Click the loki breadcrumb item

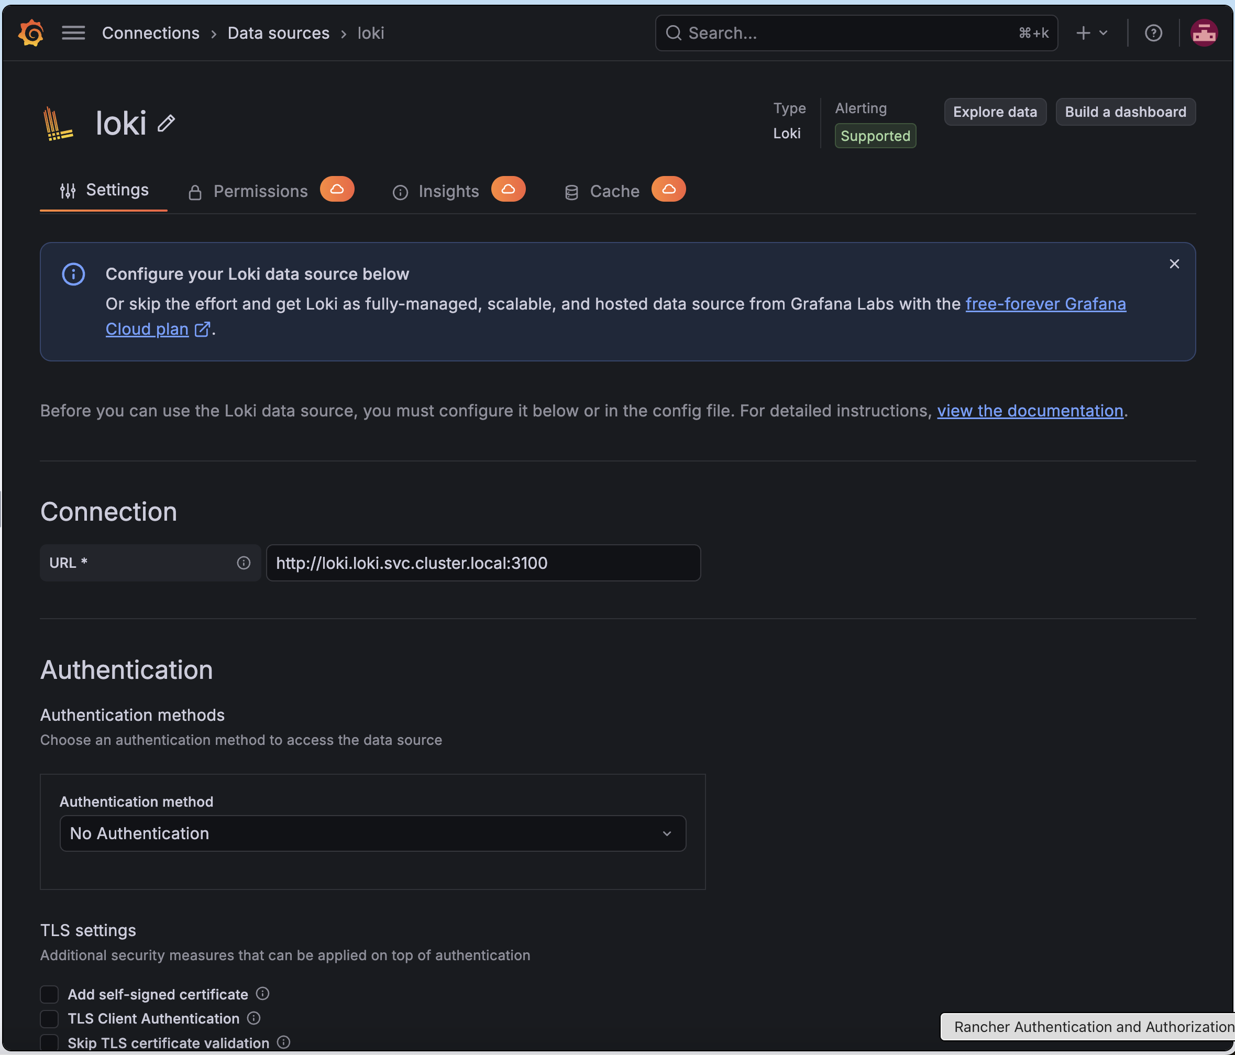[371, 33]
